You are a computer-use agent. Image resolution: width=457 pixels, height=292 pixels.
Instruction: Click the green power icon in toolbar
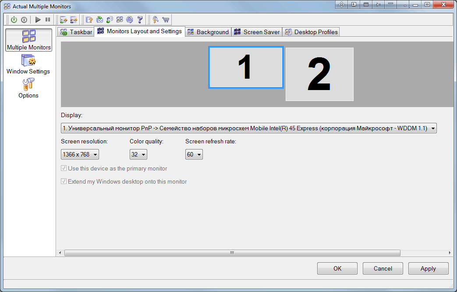(14, 20)
